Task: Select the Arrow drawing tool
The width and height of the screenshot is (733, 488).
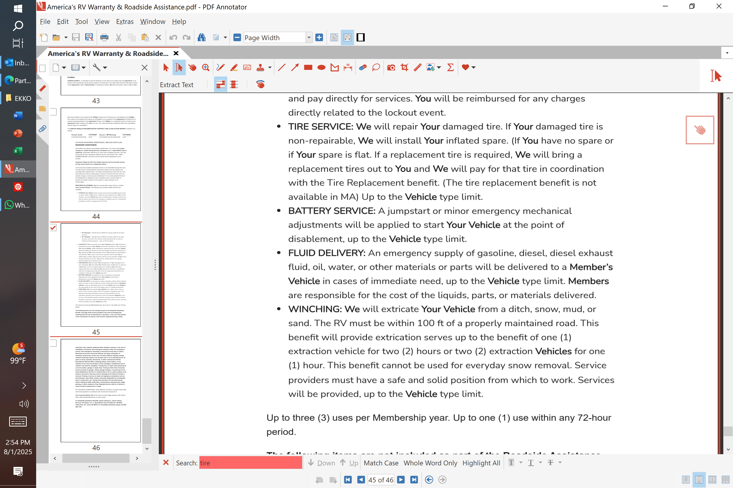Action: coord(295,67)
